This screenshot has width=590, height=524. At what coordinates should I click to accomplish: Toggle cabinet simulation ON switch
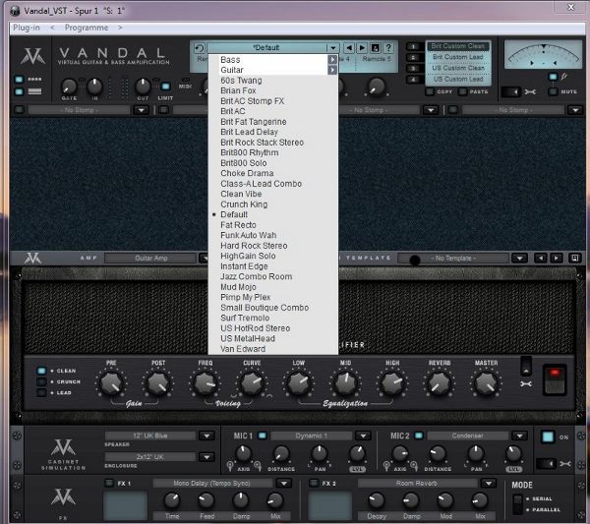point(548,437)
